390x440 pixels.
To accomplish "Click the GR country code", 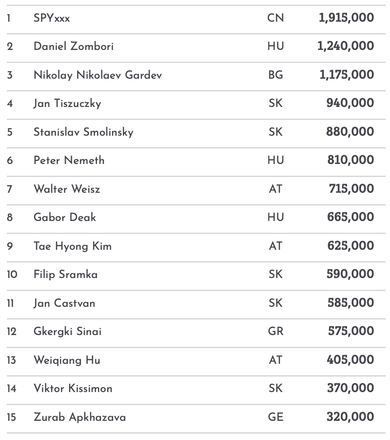I will 275,332.
